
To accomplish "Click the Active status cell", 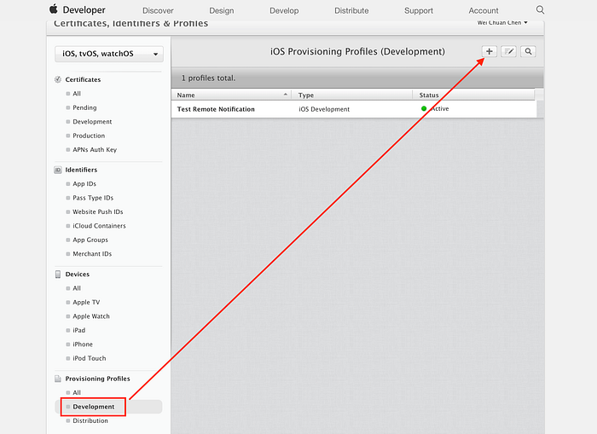I will click(x=435, y=109).
